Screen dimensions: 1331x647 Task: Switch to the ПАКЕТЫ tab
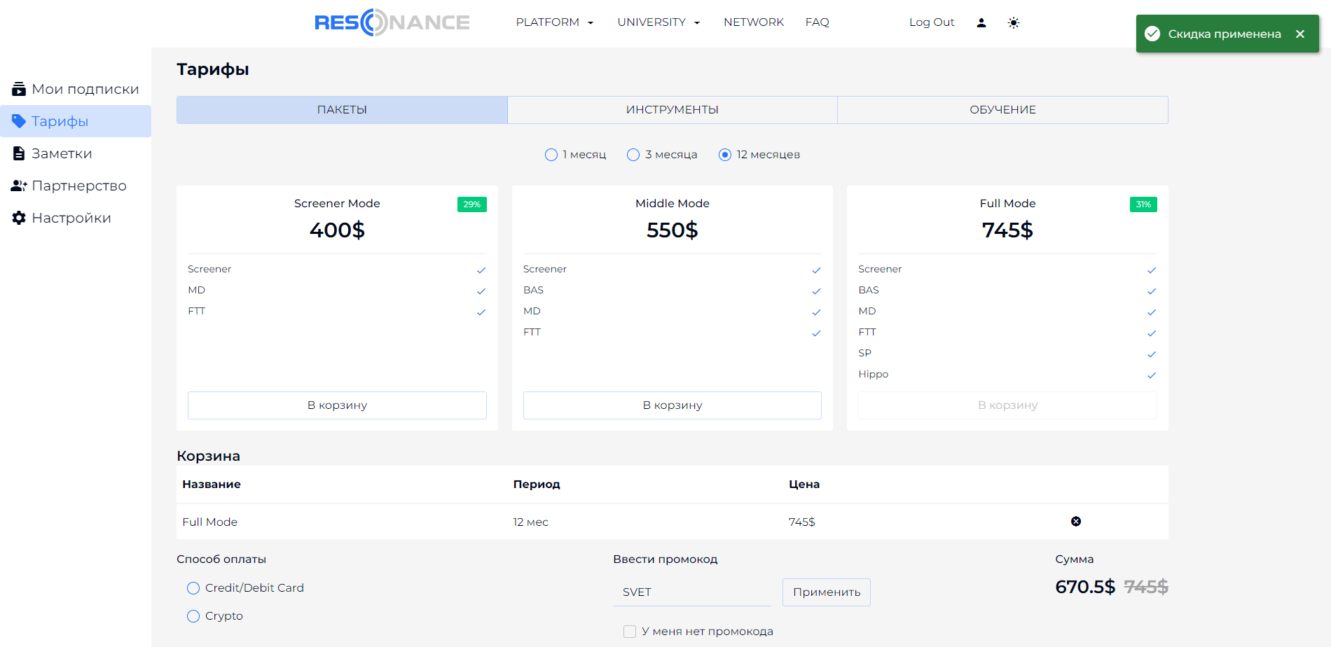(342, 110)
